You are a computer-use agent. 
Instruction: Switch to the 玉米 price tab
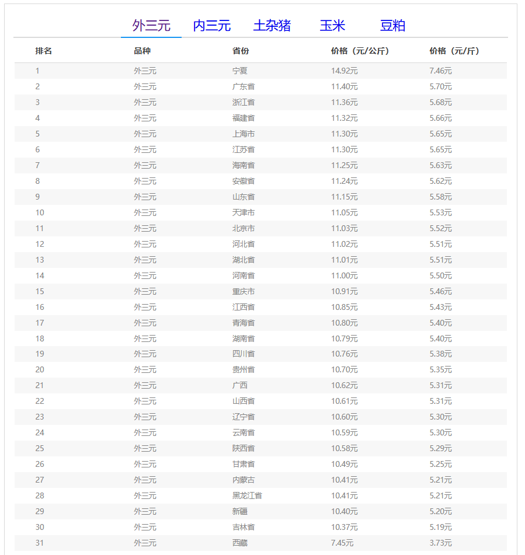(332, 26)
